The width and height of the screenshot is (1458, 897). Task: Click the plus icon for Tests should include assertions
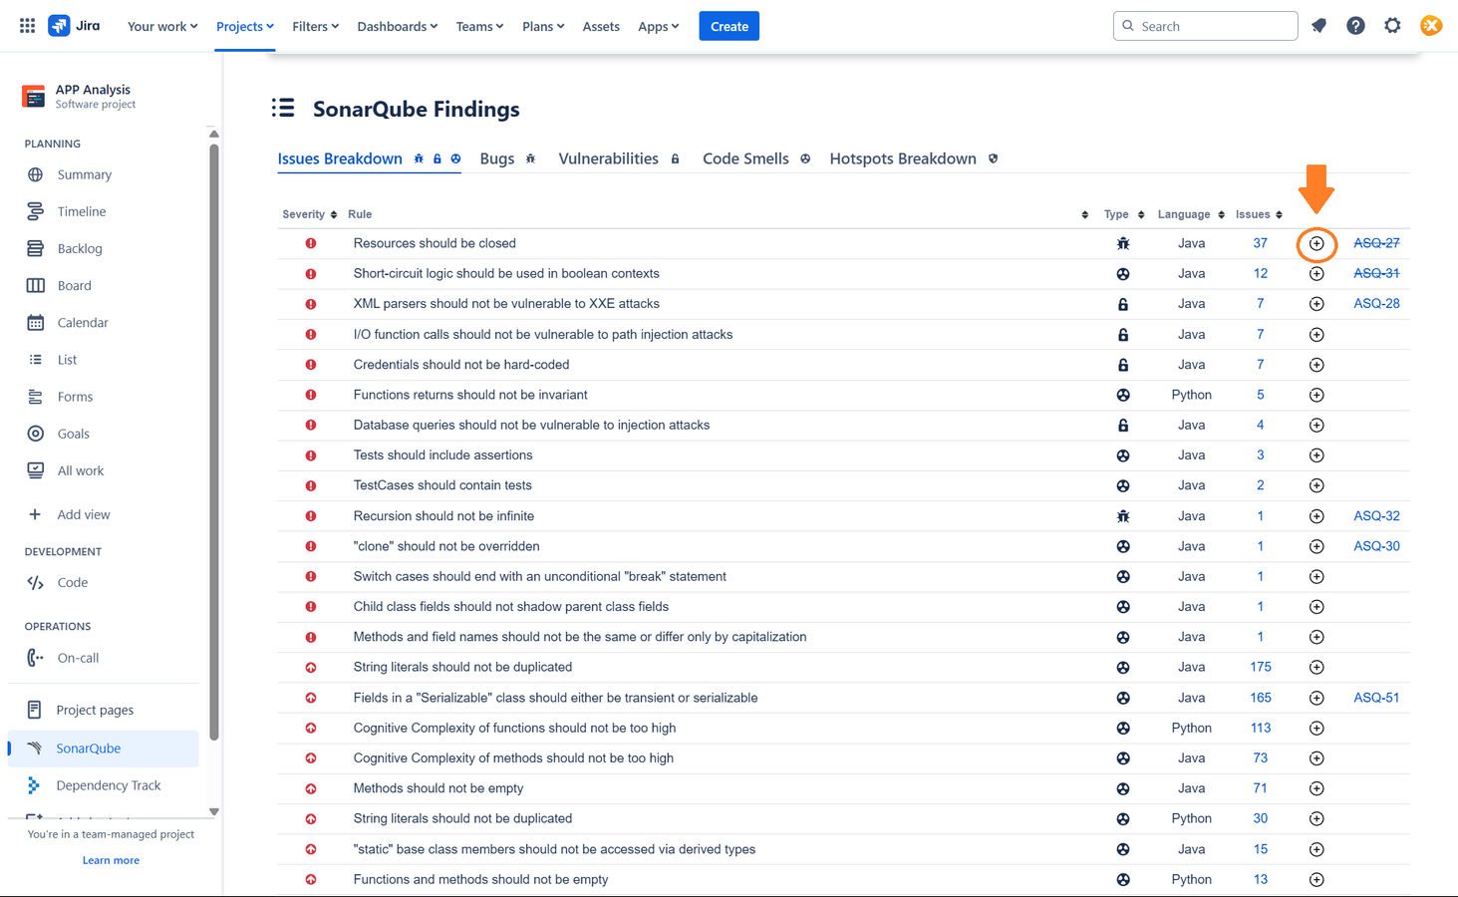click(x=1316, y=455)
